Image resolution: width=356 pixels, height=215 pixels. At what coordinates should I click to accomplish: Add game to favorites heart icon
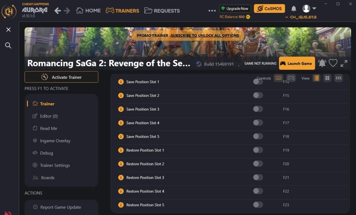[333, 63]
